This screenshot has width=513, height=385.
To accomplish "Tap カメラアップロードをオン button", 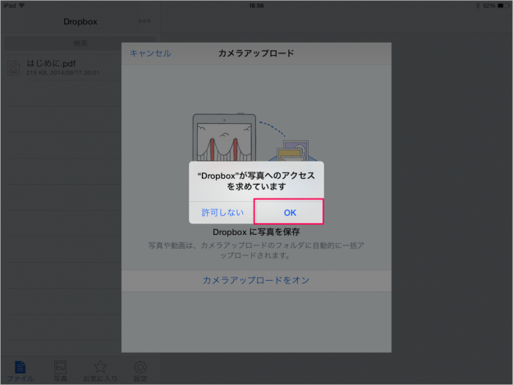I will tap(256, 280).
